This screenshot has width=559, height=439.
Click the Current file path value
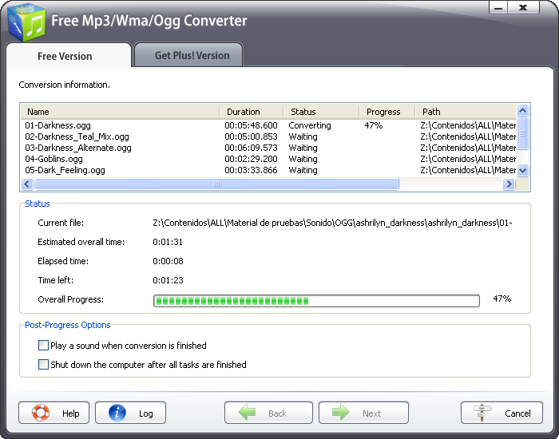coord(333,223)
